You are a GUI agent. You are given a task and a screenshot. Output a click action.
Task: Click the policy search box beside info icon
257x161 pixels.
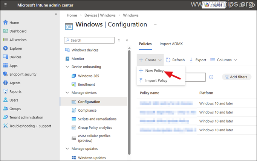pyautogui.click(x=195, y=77)
